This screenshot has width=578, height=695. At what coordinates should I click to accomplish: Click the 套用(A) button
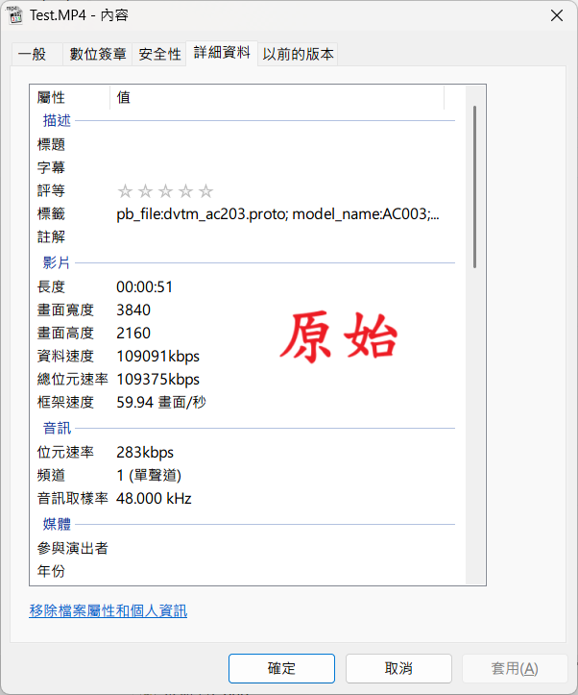(x=515, y=668)
